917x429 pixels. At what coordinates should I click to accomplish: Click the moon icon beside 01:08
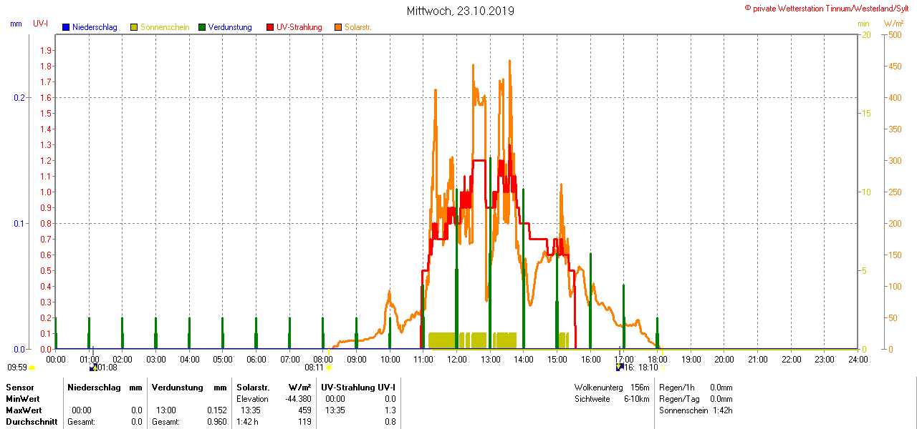[x=93, y=368]
